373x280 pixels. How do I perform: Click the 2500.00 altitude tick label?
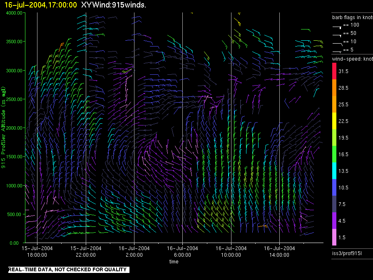pyautogui.click(x=14, y=99)
